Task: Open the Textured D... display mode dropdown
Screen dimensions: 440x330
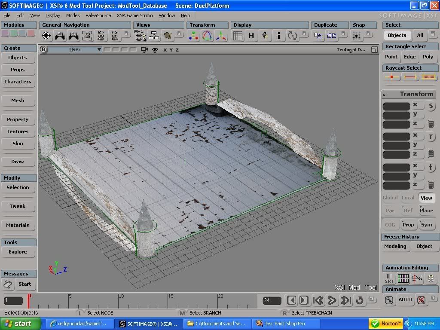Action: [351, 50]
